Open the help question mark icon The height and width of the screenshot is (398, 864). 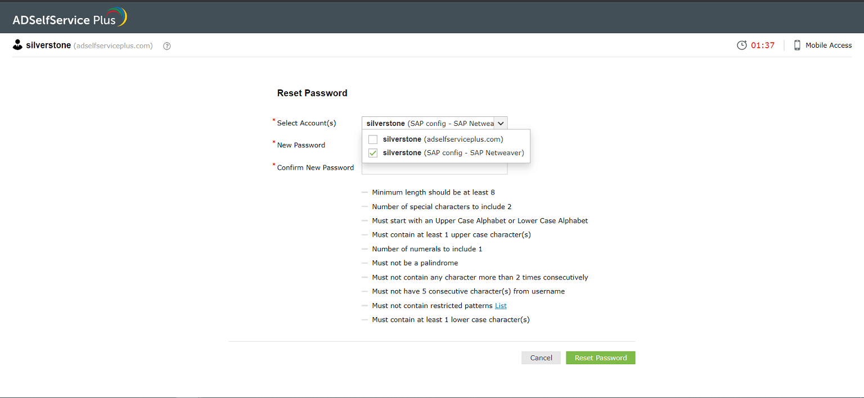[x=166, y=46]
